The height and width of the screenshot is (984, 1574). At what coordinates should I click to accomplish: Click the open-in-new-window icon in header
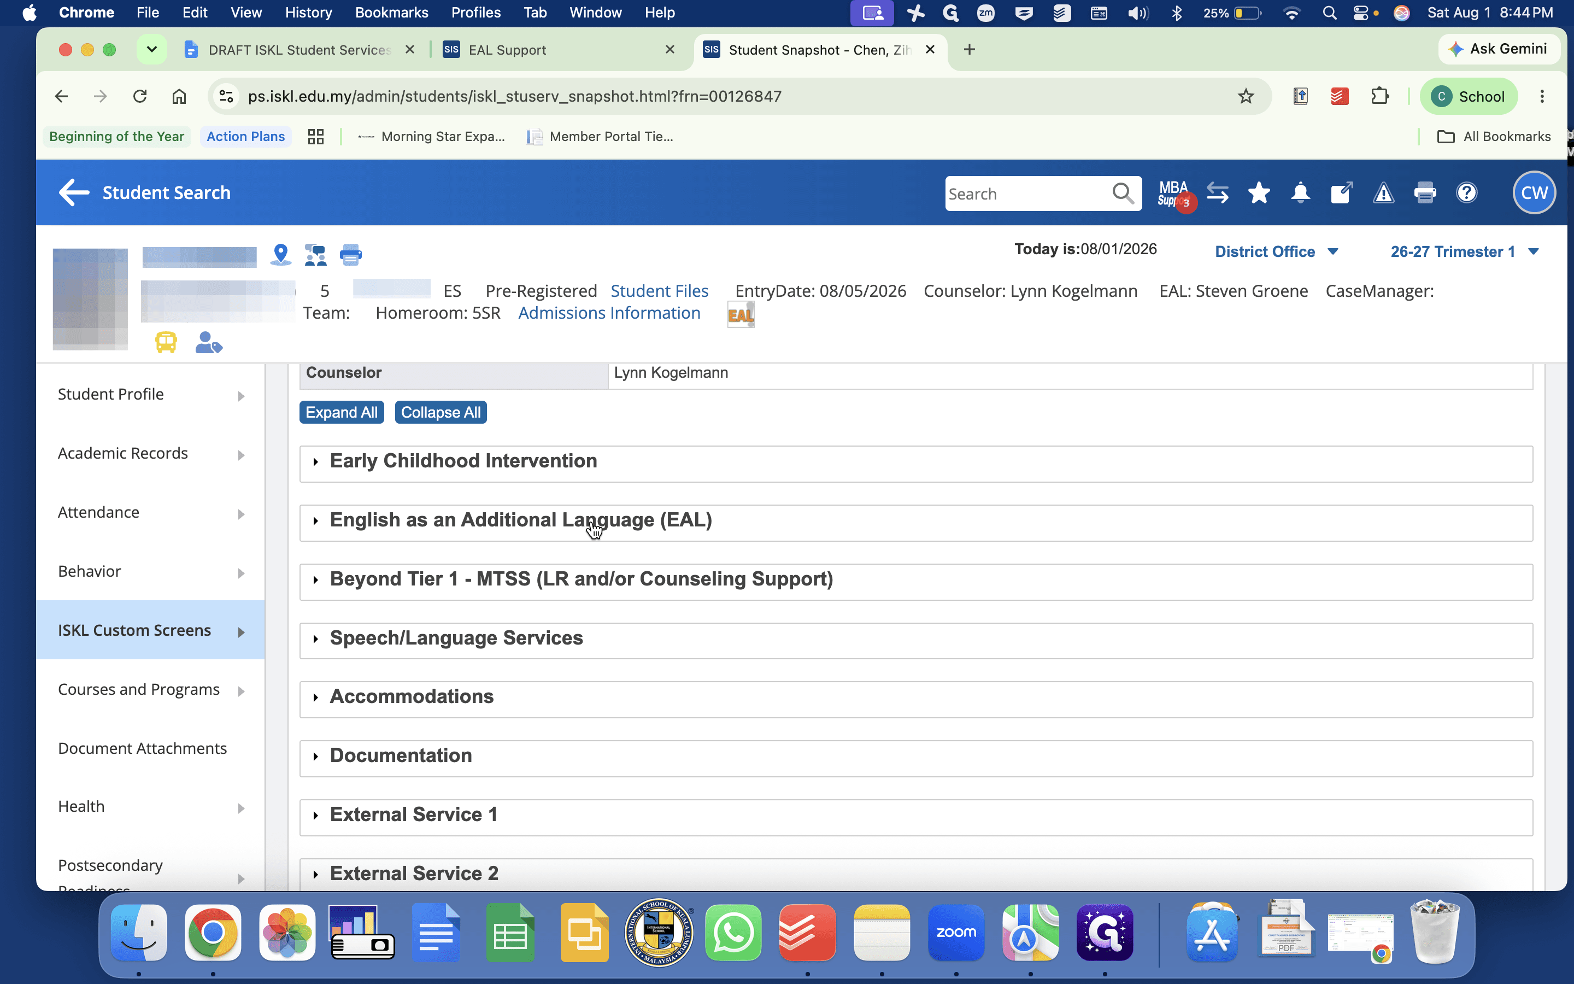(1342, 192)
